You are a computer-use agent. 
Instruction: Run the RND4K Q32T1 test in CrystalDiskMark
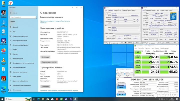pos(138,67)
